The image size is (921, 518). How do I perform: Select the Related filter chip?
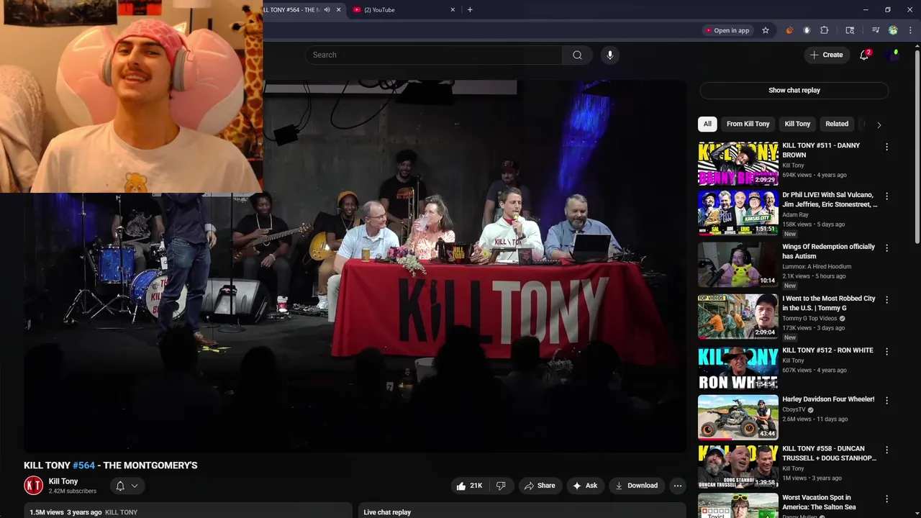(837, 124)
